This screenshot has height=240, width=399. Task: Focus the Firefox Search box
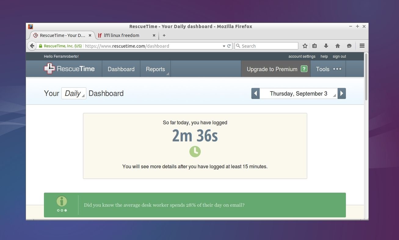[x=266, y=46]
